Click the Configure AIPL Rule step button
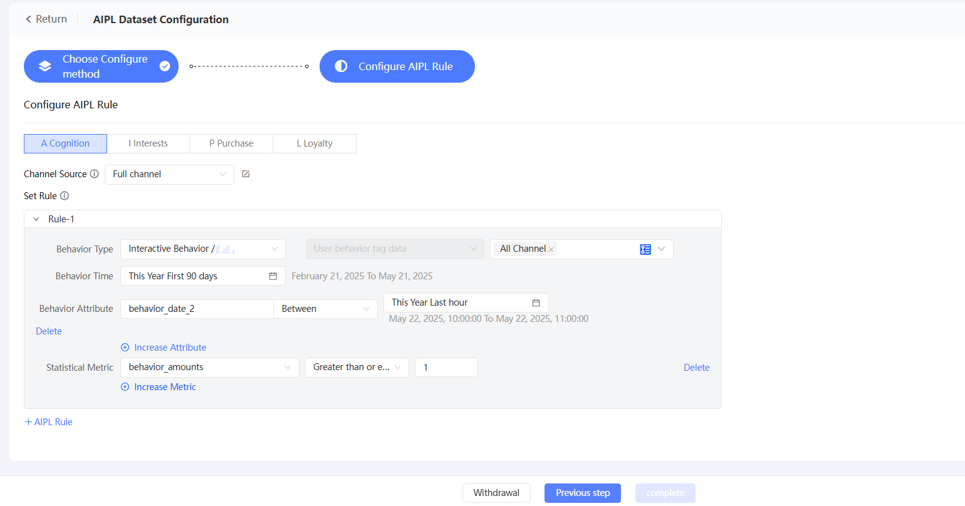The image size is (965, 506). (397, 66)
